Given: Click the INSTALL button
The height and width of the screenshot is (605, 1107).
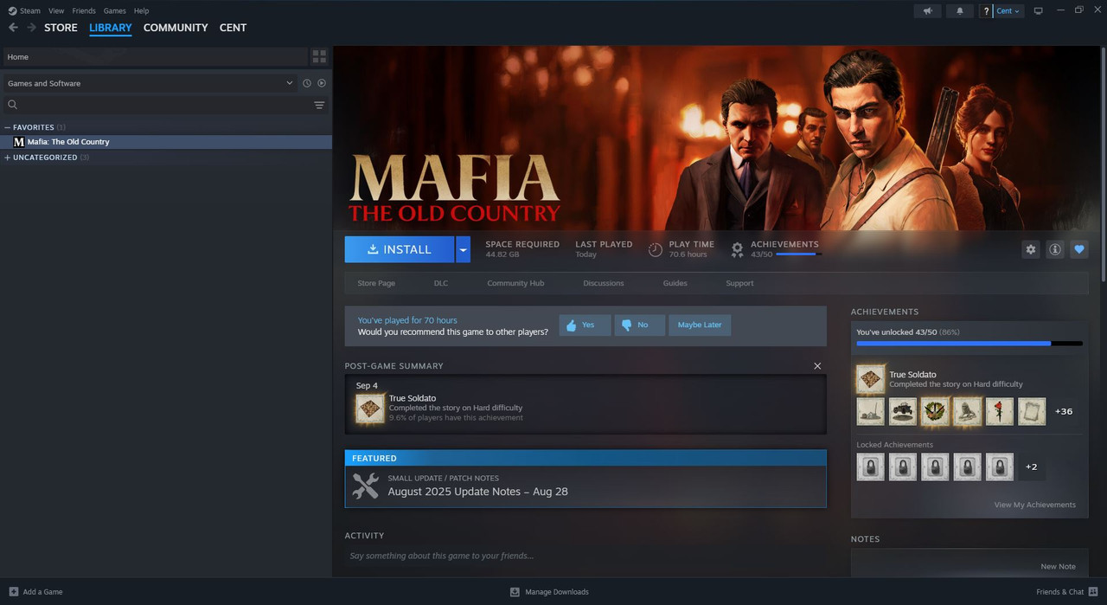Looking at the screenshot, I should pyautogui.click(x=400, y=249).
